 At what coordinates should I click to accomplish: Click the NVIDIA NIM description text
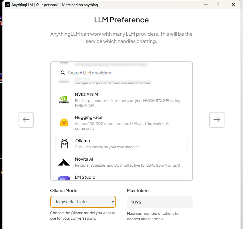point(128,103)
